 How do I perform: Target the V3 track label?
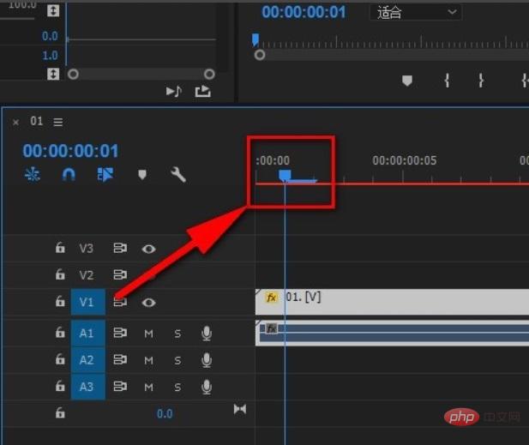pyautogui.click(x=86, y=249)
